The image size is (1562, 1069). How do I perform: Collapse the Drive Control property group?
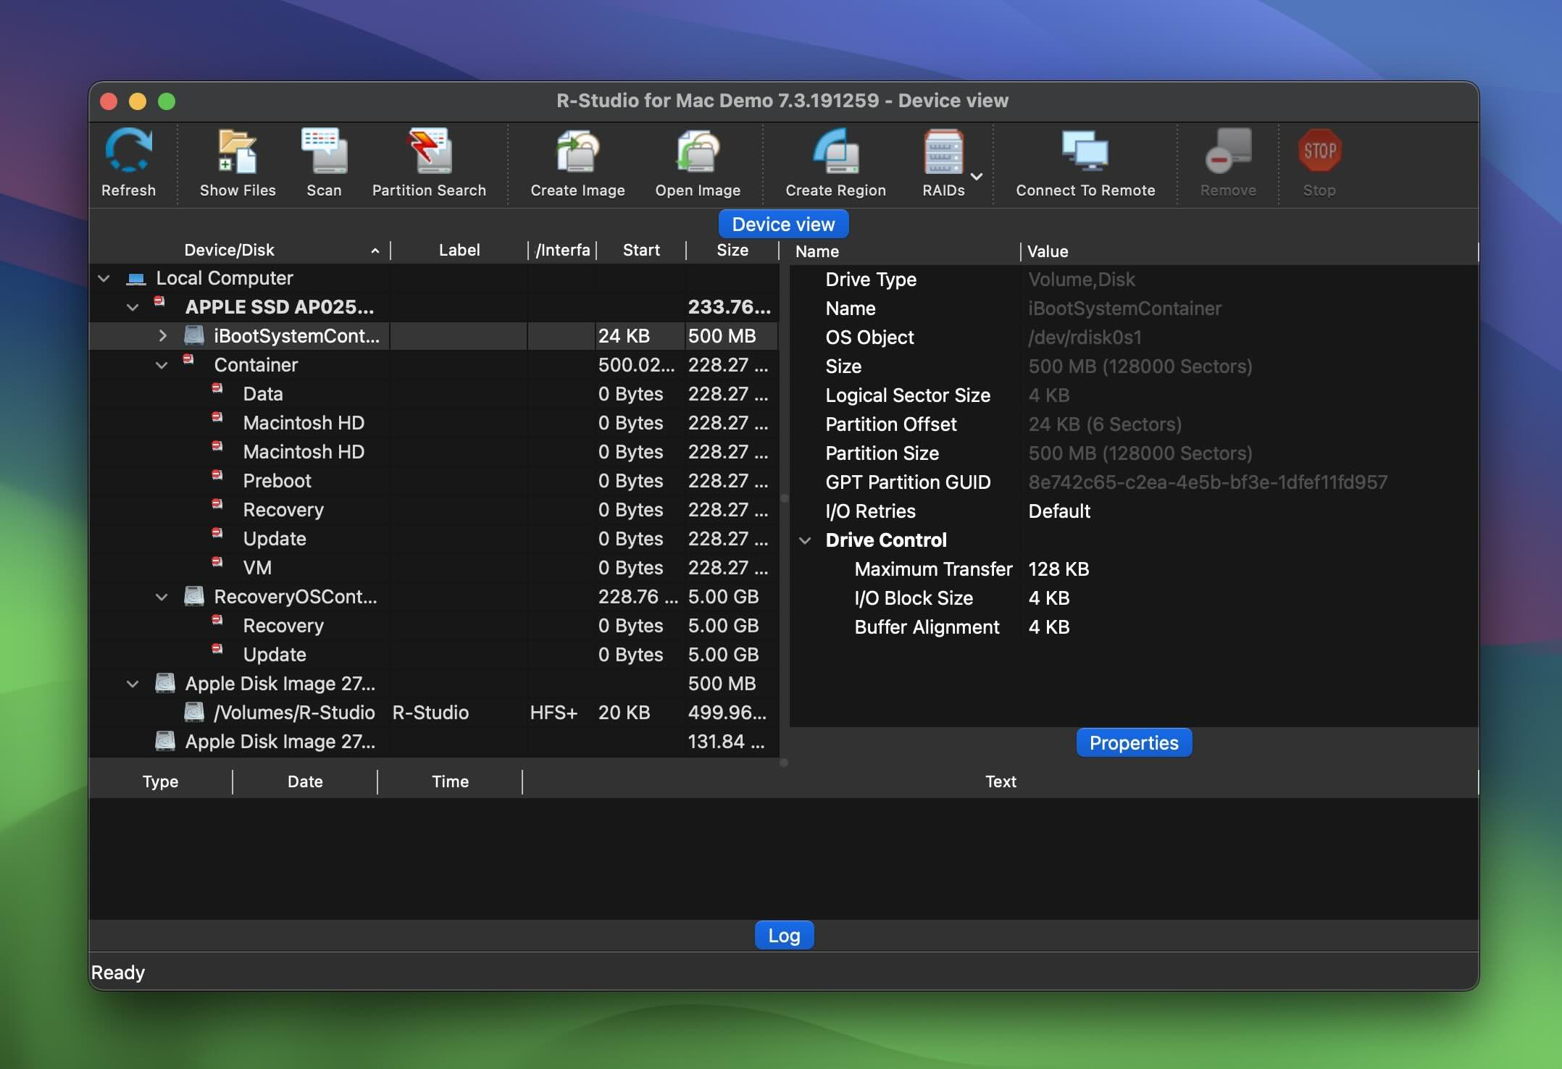point(805,540)
